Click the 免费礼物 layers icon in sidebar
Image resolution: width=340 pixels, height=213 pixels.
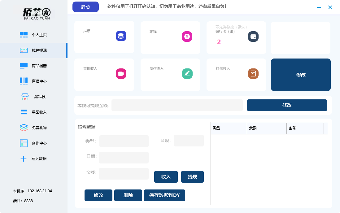click(x=24, y=128)
